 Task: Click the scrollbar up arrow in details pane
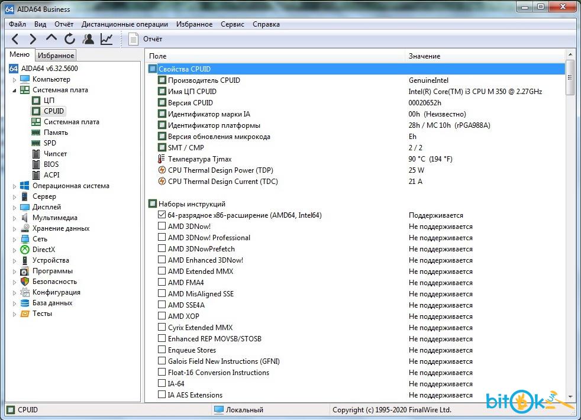(570, 55)
